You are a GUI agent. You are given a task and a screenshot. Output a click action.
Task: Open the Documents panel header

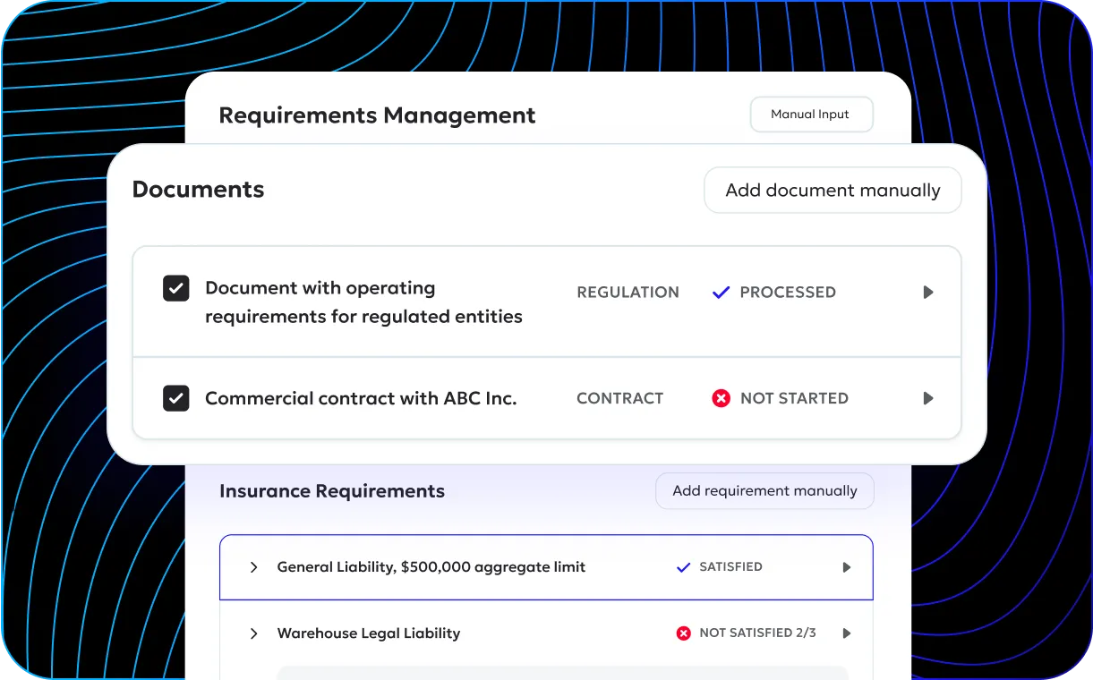point(198,189)
